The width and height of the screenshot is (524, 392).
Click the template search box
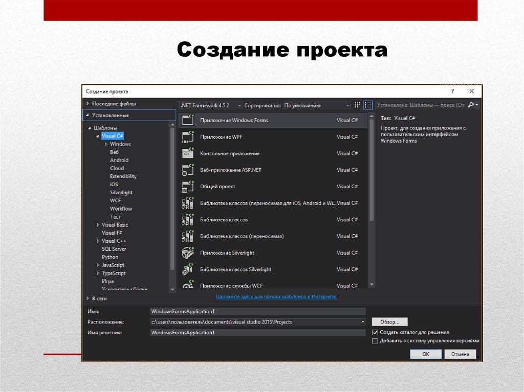[x=421, y=105]
